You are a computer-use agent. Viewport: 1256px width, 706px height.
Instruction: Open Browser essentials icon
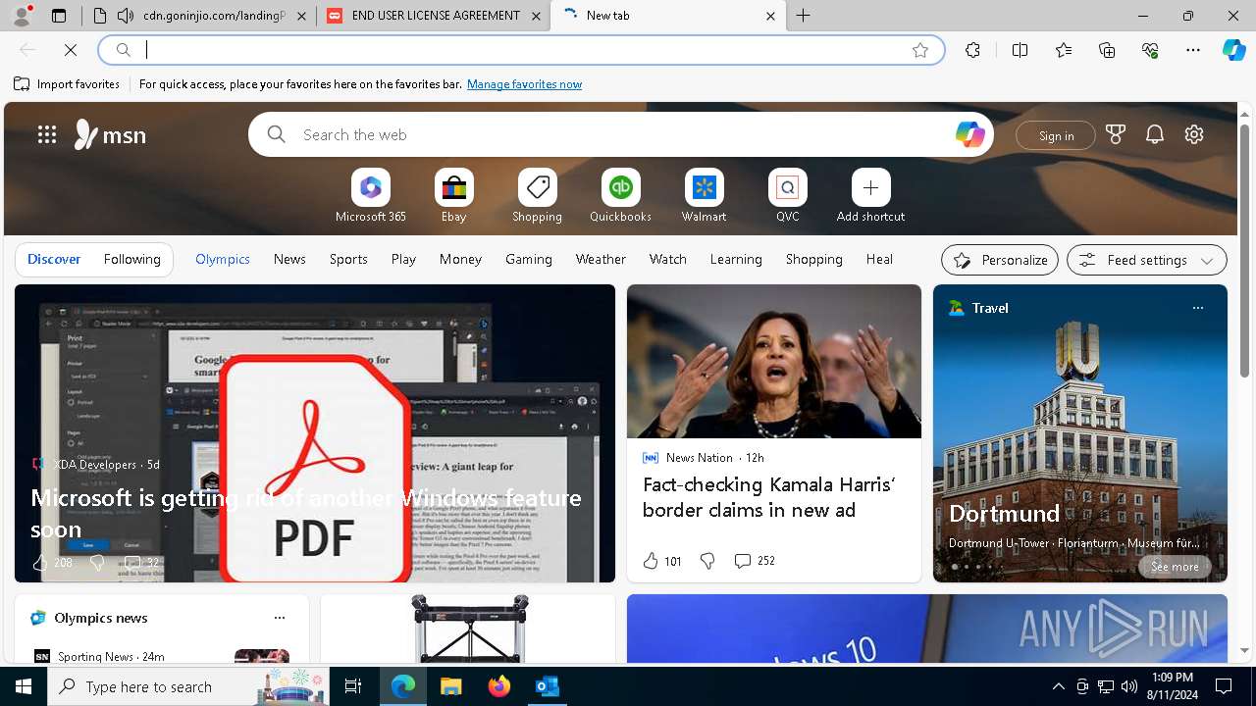click(1150, 50)
